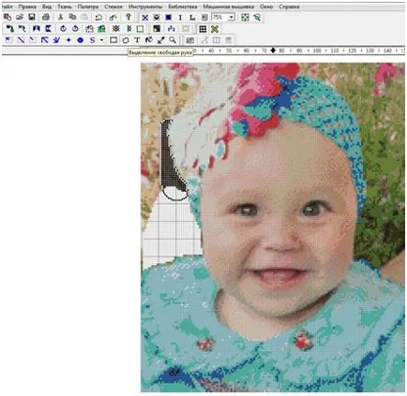Select the color picker eyedropper tool
Screen dimensions: 407x396
point(160,40)
